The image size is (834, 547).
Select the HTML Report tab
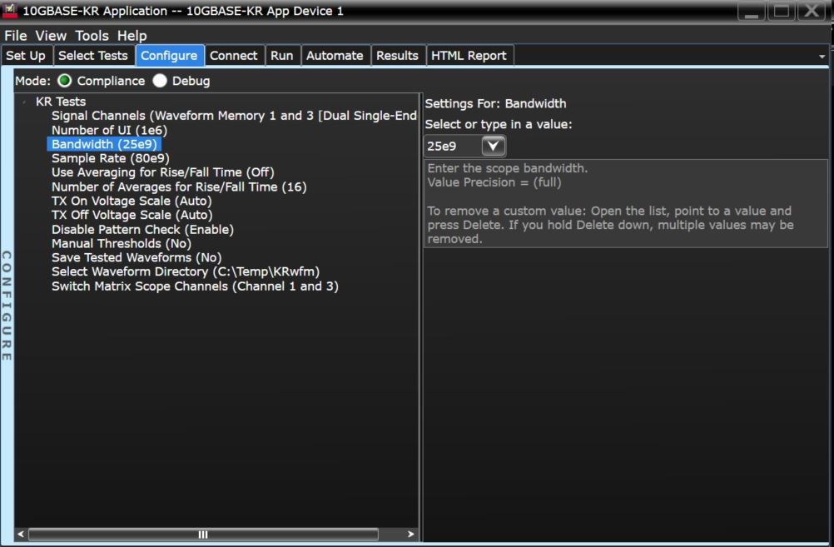coord(469,55)
